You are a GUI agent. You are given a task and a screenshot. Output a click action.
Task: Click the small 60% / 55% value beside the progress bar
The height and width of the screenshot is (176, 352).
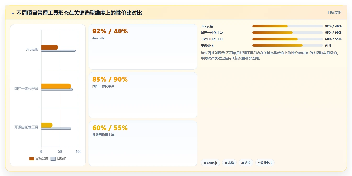pos(333,39)
